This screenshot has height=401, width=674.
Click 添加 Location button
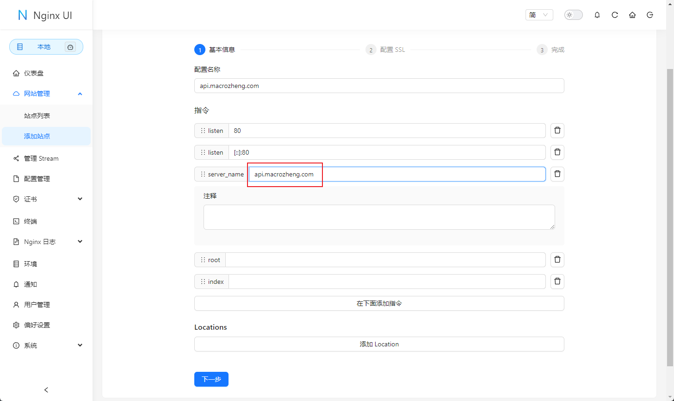point(379,344)
